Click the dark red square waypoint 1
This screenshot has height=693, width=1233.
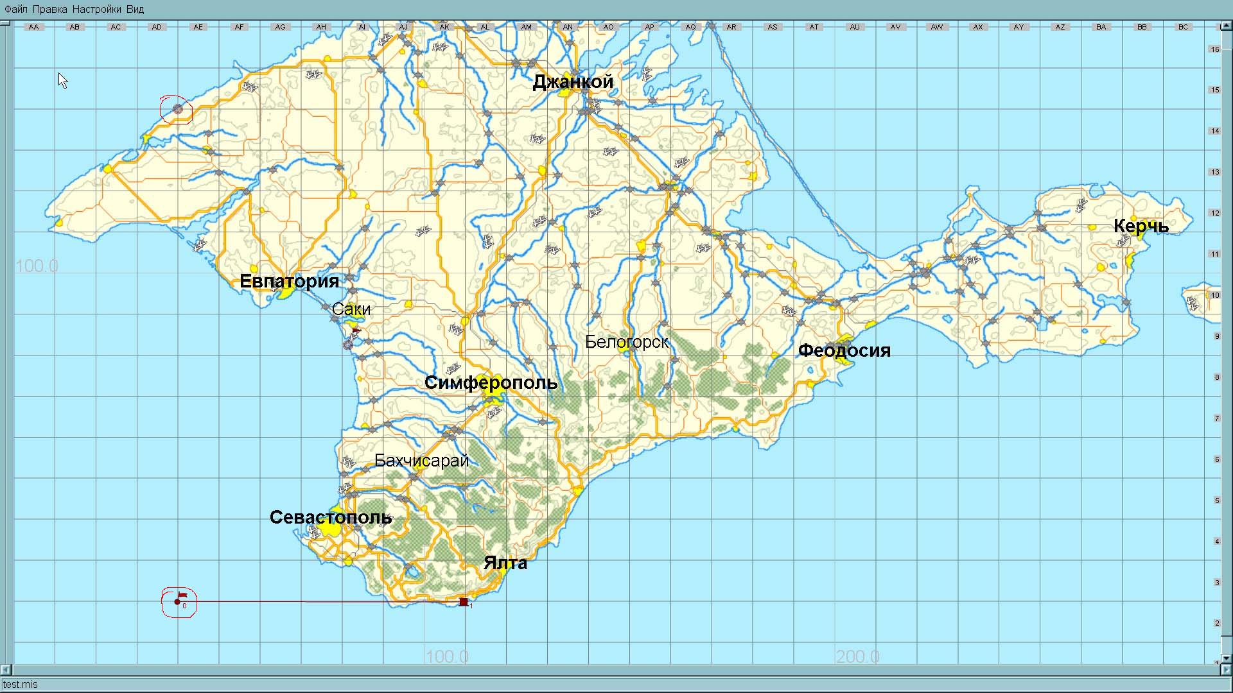464,602
